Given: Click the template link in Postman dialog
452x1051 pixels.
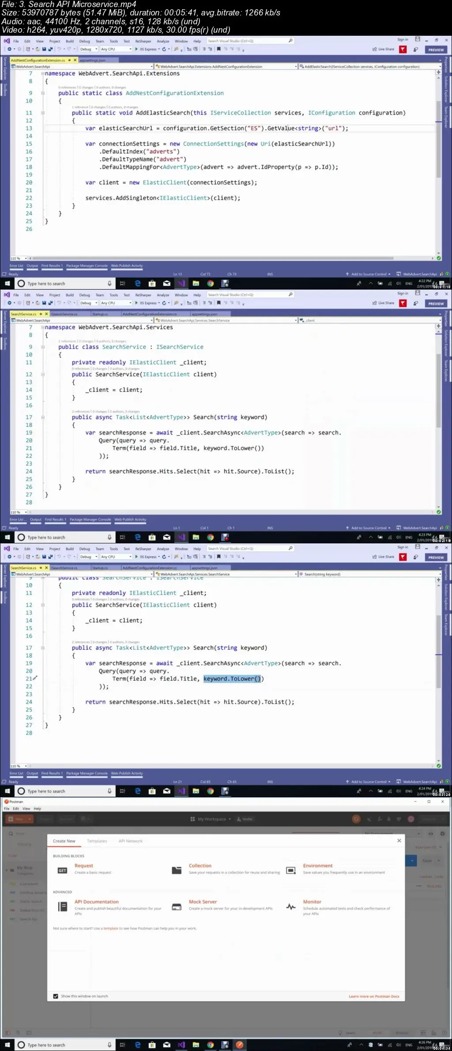Looking at the screenshot, I should pyautogui.click(x=111, y=928).
